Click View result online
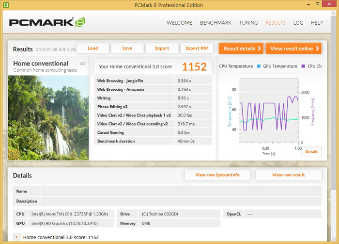 pyautogui.click(x=293, y=49)
